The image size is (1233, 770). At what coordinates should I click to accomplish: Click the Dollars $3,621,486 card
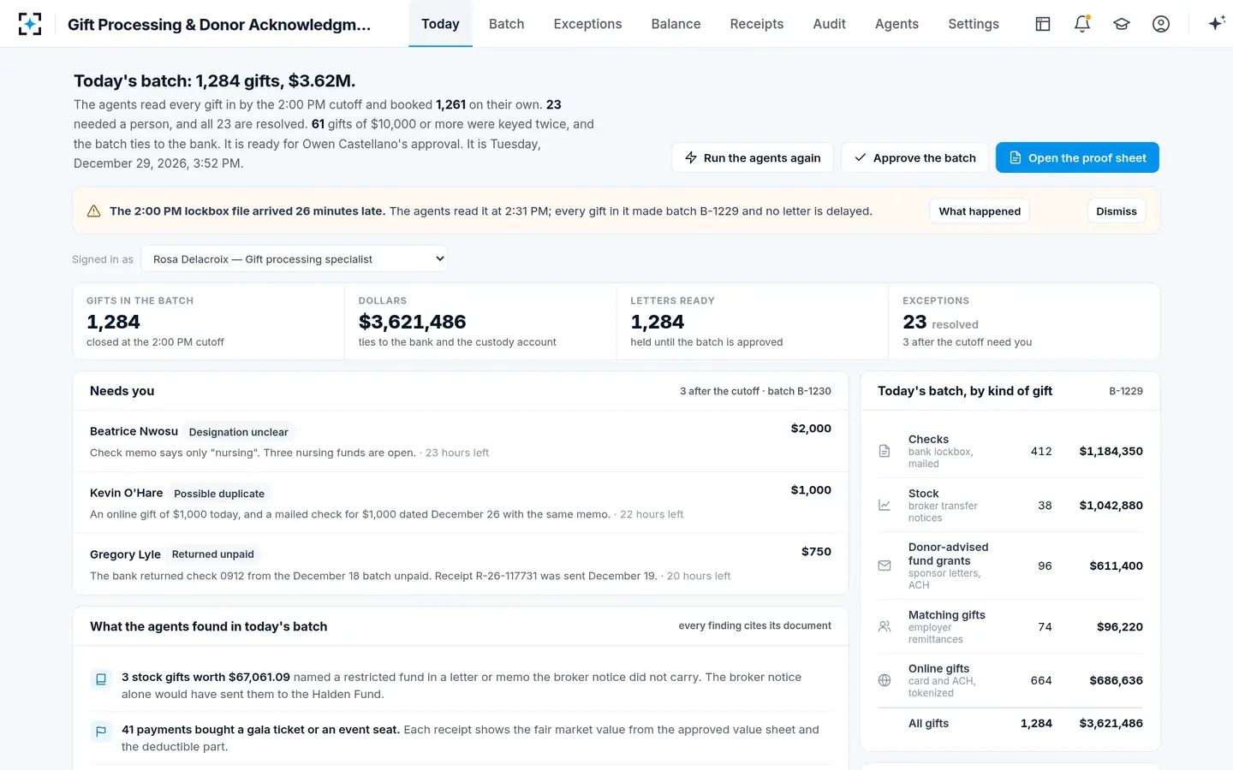click(x=480, y=322)
